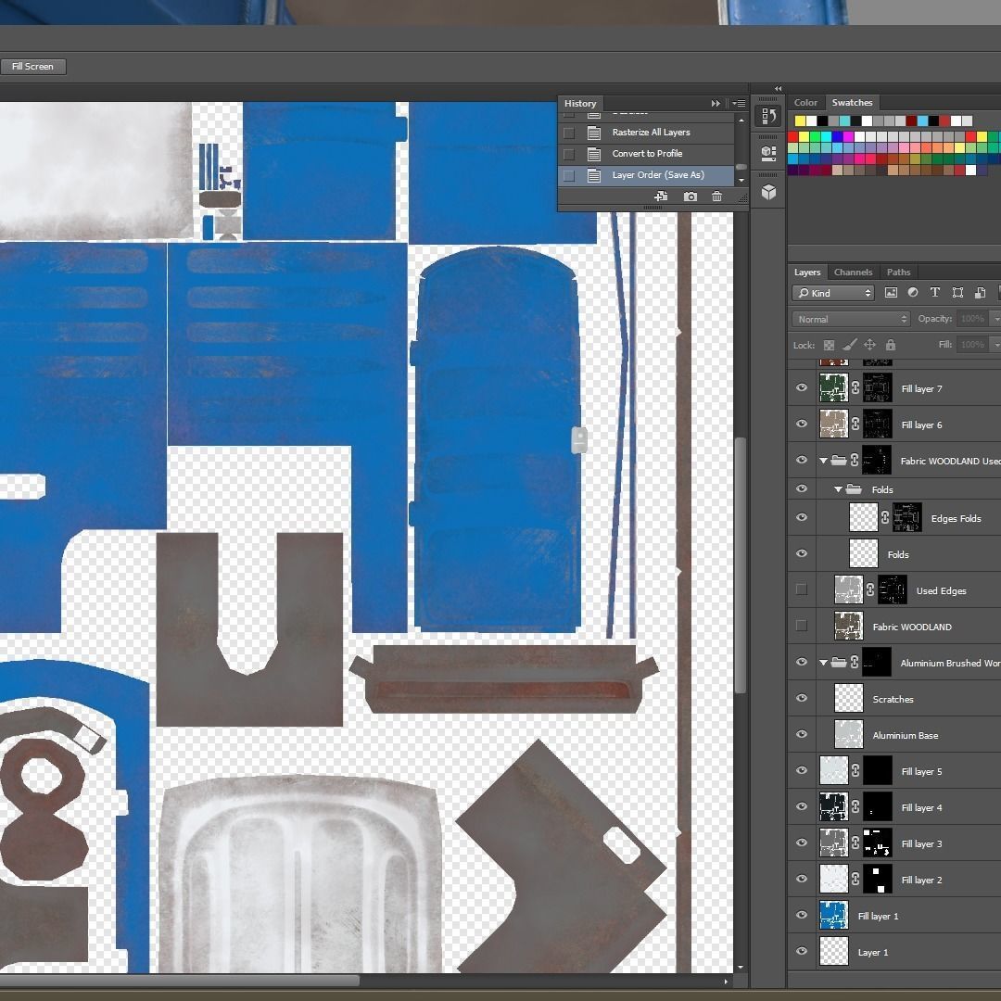Click link icon on Fill layer 3
Image resolution: width=1001 pixels, height=1001 pixels.
(855, 843)
